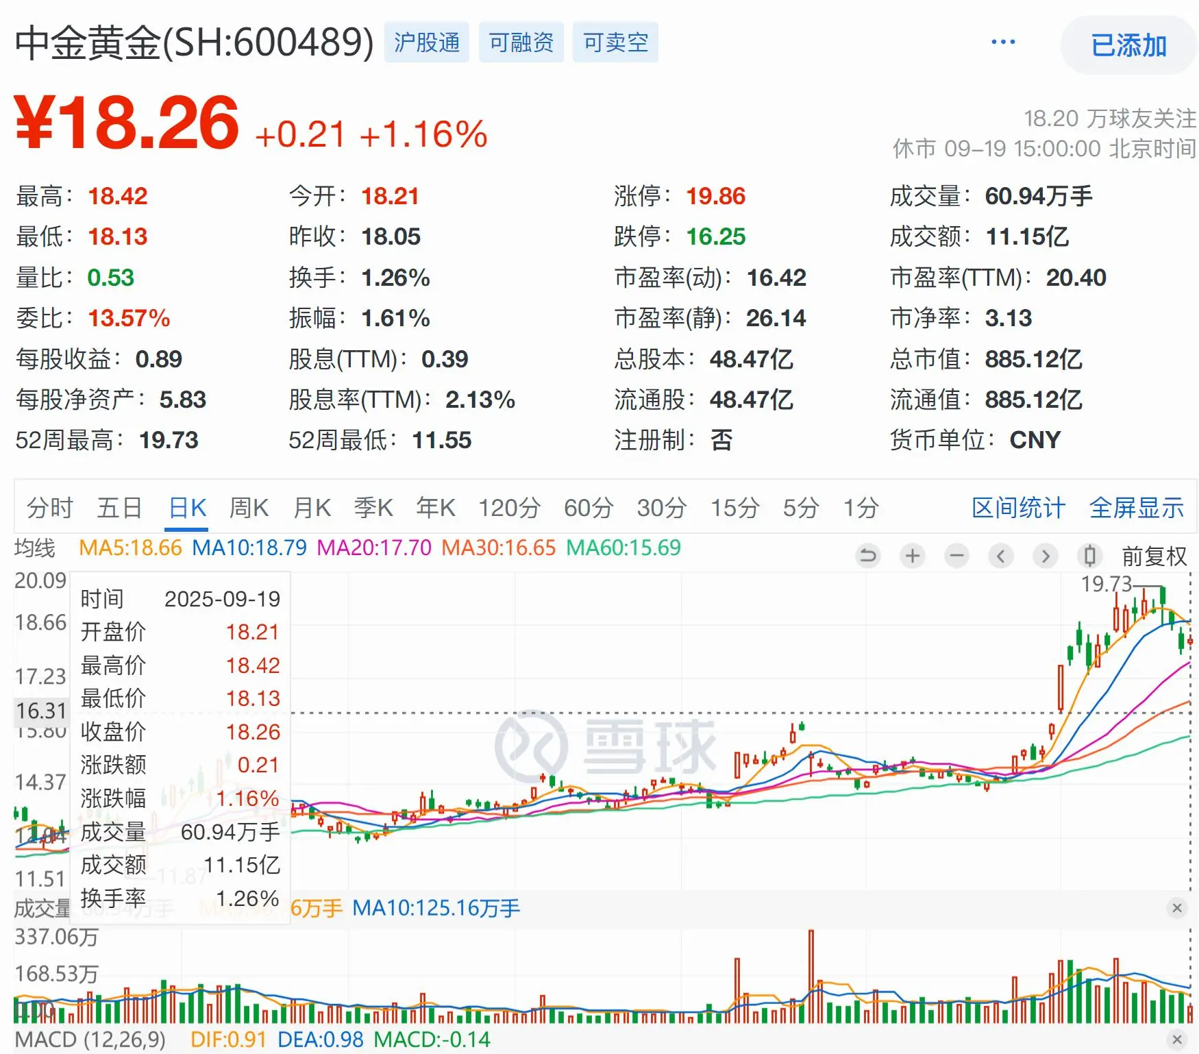The width and height of the screenshot is (1199, 1054).
Task: Dismiss the volume MA overlay with the × icon
Action: coord(1177,908)
